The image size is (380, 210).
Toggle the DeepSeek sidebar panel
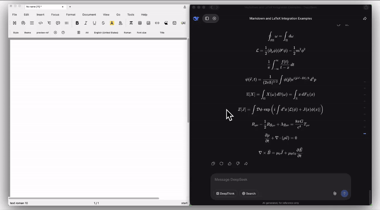coord(207,18)
